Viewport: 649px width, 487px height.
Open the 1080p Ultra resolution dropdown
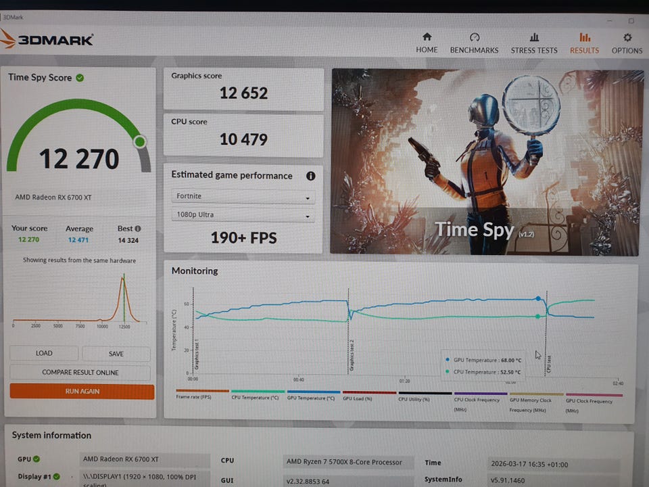coord(243,215)
